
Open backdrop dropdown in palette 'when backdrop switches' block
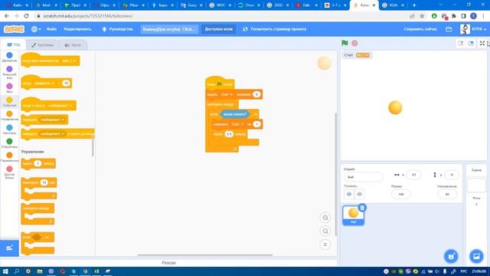(x=70, y=61)
